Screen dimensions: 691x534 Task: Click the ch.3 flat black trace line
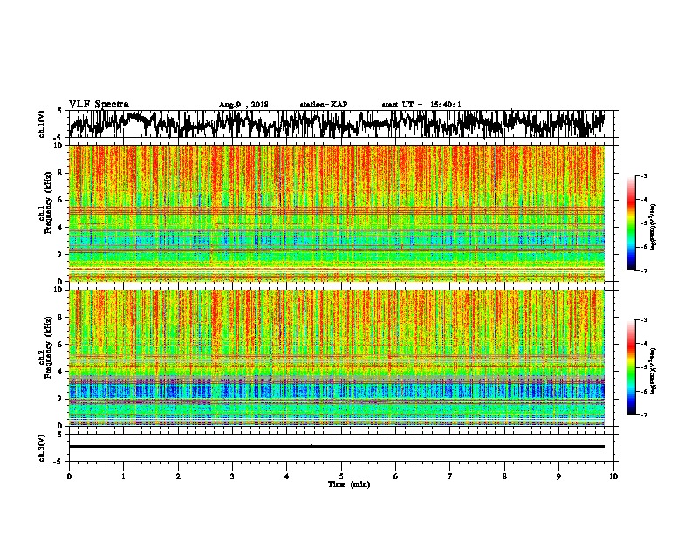tap(337, 447)
